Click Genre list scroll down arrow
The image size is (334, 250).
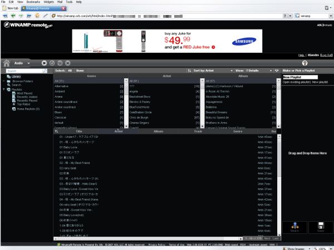coord(126,127)
